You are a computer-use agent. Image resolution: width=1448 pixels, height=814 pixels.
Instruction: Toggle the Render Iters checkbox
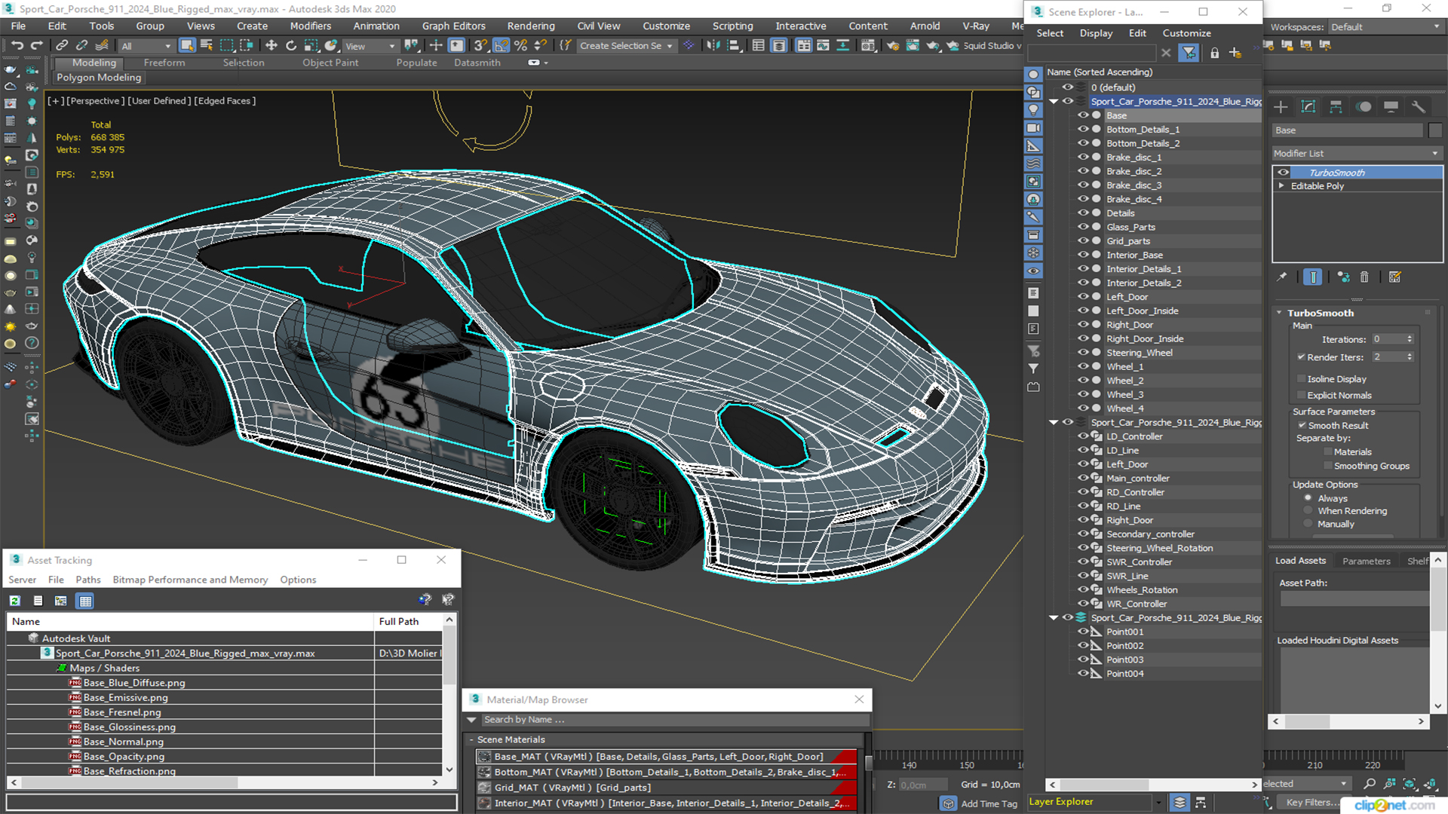[1301, 357]
